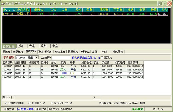Click the sort arrow in 合约 column header
Screen dimensions: 173x112
(x=14, y=10)
